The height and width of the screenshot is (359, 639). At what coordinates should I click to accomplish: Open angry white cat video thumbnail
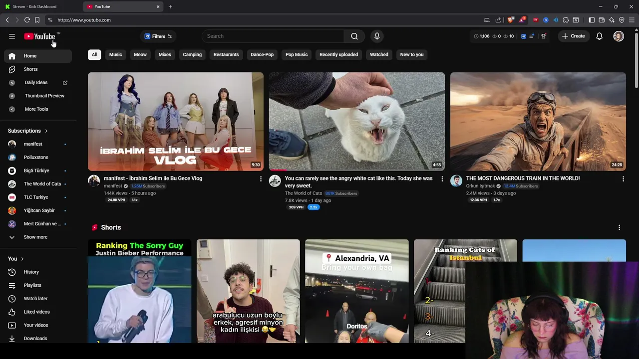click(x=357, y=122)
